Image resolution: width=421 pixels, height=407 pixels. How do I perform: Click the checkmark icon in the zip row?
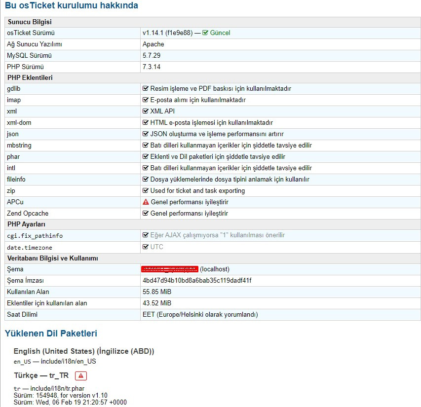coord(146,191)
